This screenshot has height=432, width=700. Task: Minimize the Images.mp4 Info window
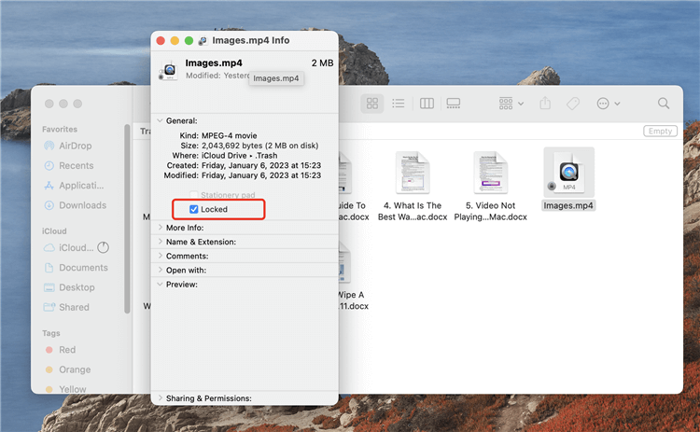(x=175, y=41)
